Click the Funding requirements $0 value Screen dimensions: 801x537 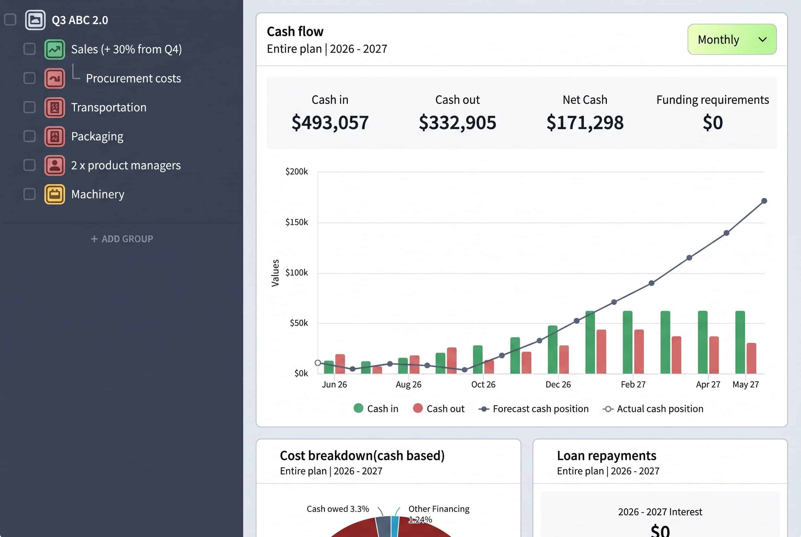(x=713, y=123)
